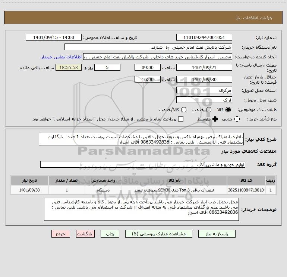Toggle Islamic treasury documents payment checkbox
The width and height of the screenshot is (287, 277).
tap(181, 119)
